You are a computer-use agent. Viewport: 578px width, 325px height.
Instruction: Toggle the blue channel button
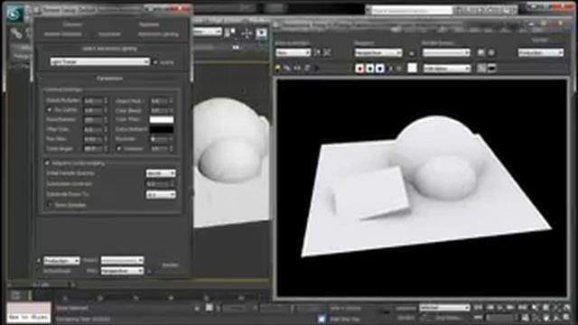click(x=379, y=69)
